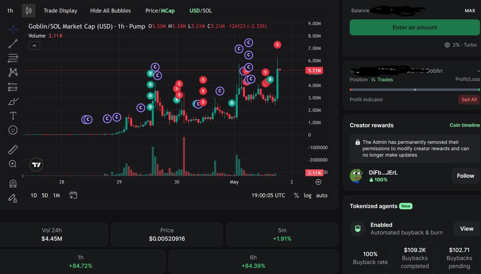Open the Fibonacci retracement tool
This screenshot has height=274, width=481.
point(13,58)
